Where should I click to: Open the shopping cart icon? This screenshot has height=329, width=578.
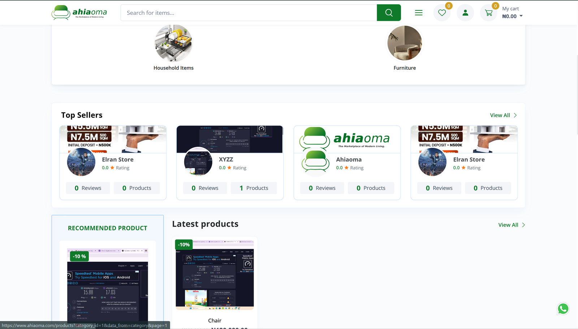click(x=489, y=13)
